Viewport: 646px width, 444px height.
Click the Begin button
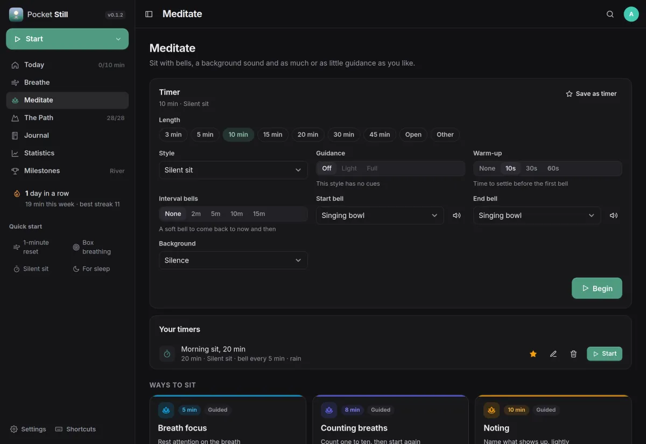coord(596,288)
